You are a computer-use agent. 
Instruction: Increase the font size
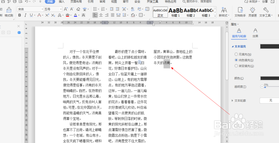click(66, 9)
